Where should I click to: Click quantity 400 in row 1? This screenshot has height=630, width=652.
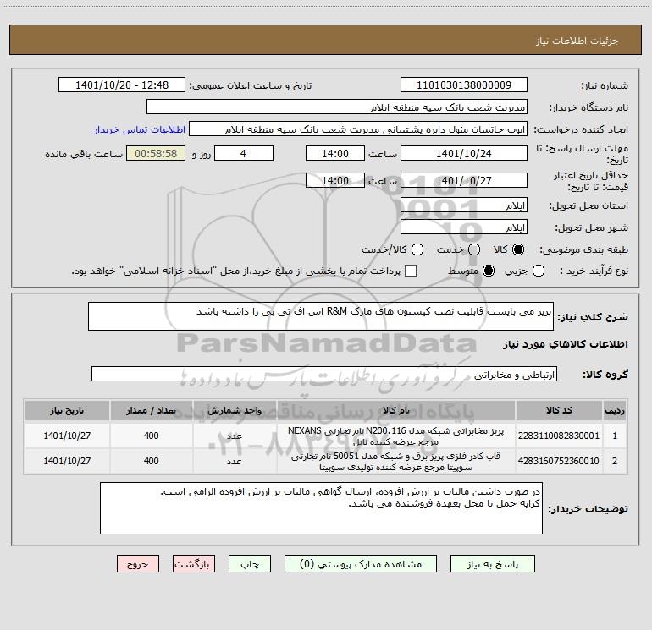coord(151,436)
